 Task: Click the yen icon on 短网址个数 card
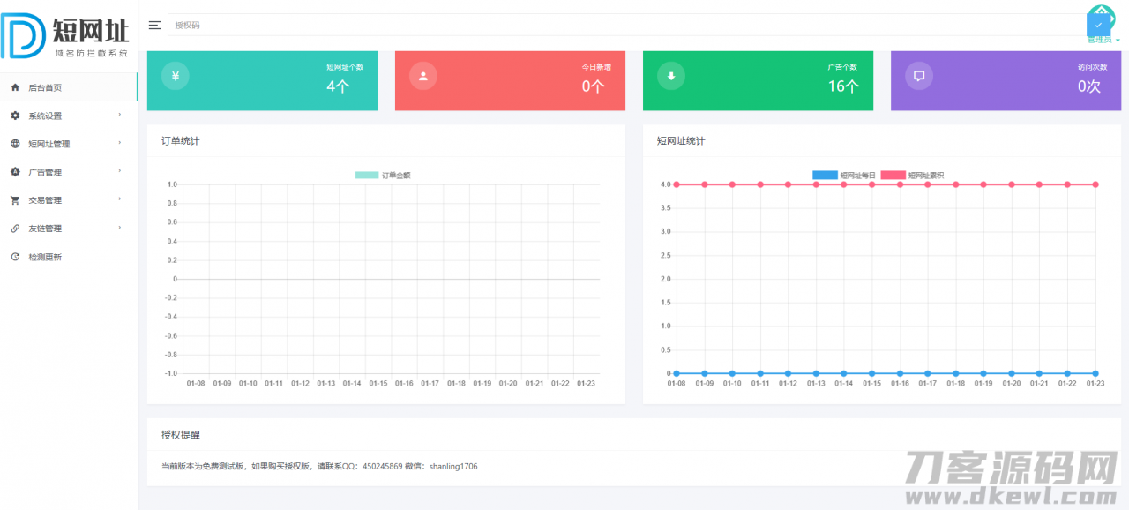tap(175, 76)
